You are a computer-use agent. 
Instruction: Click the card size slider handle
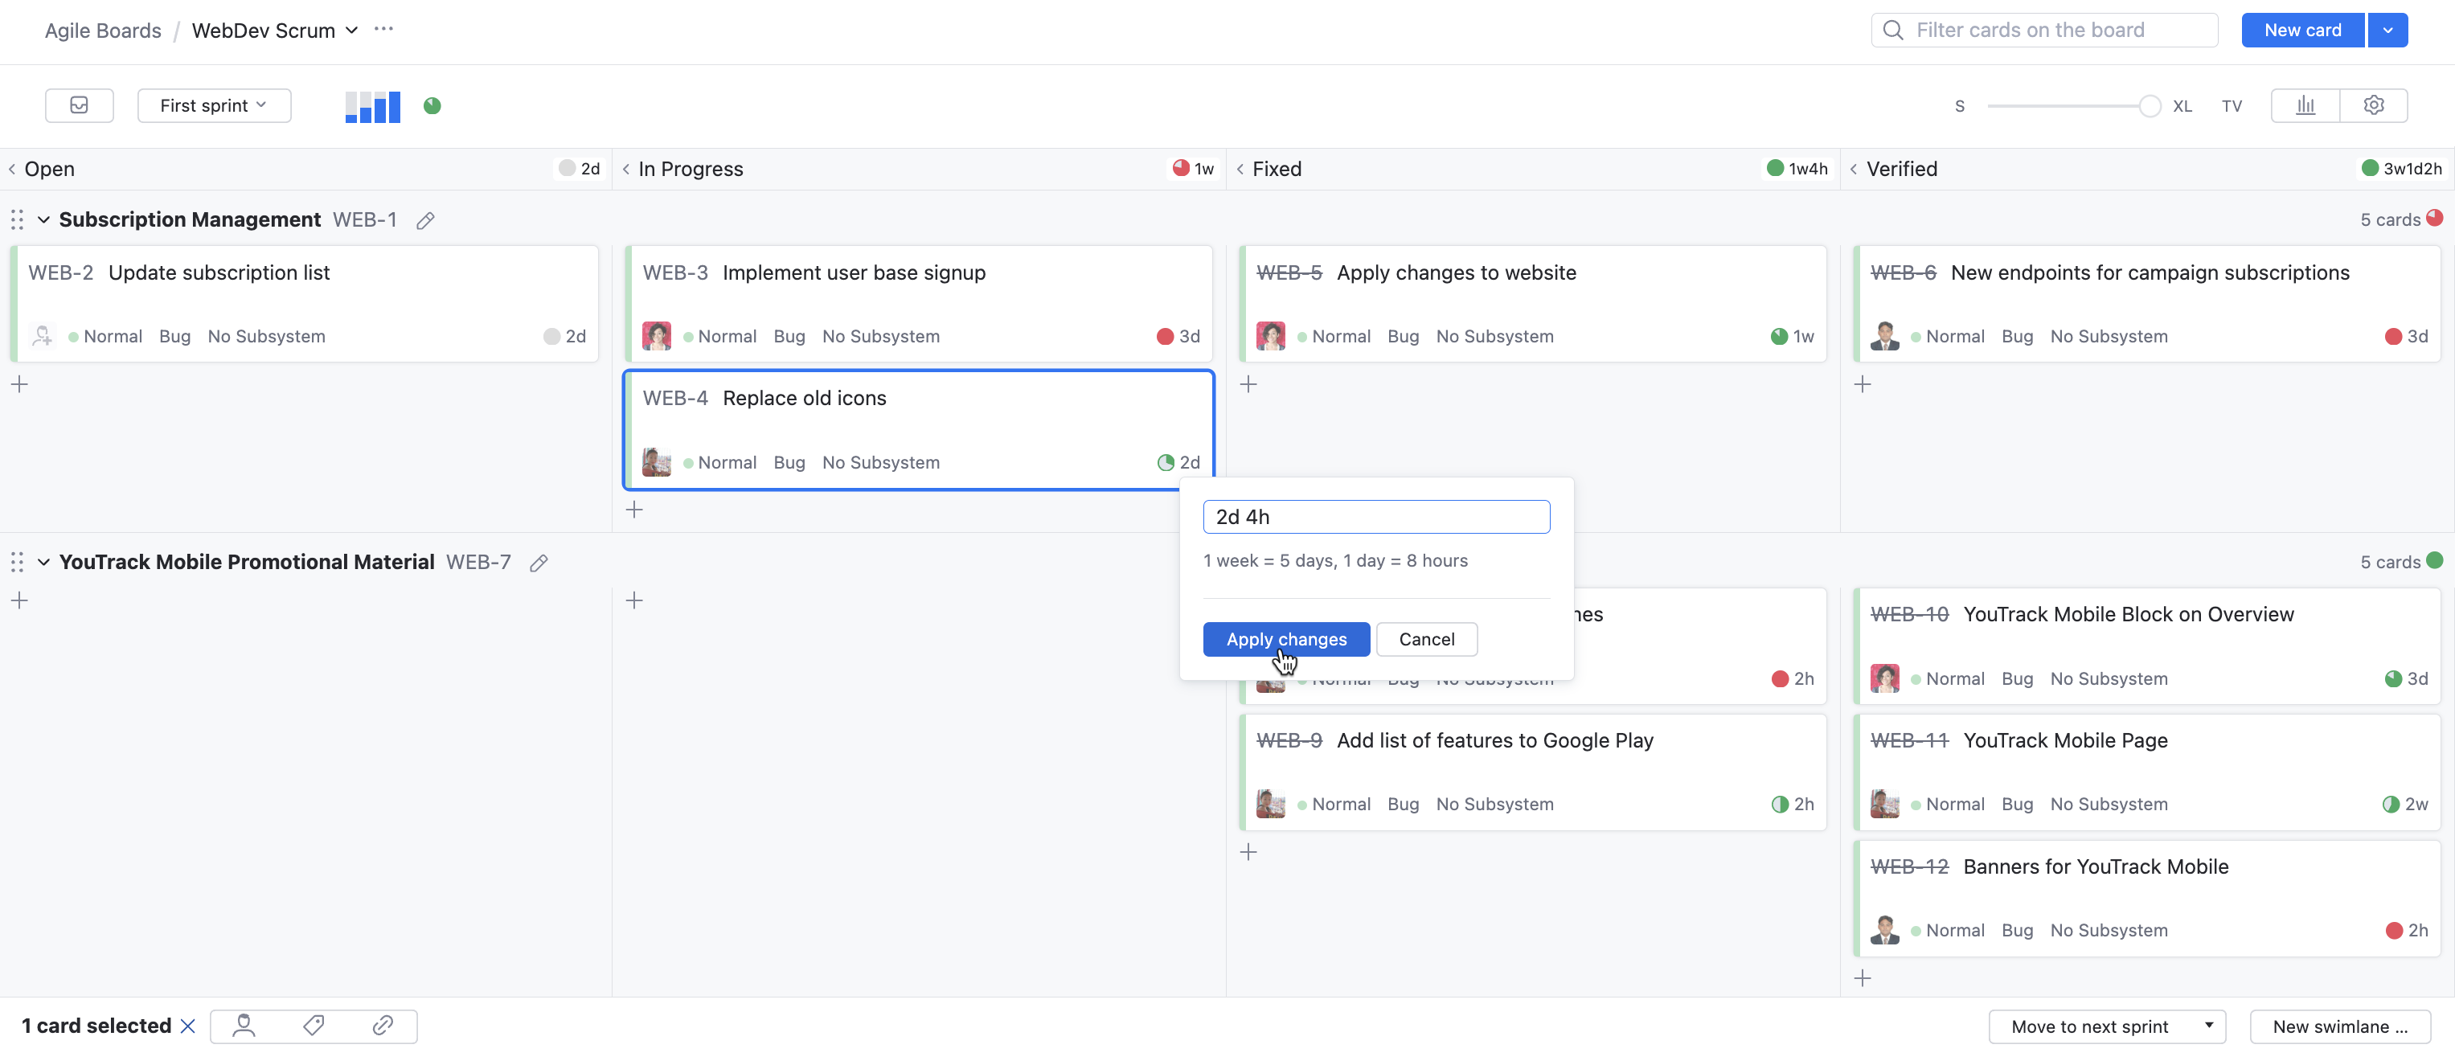point(2149,106)
